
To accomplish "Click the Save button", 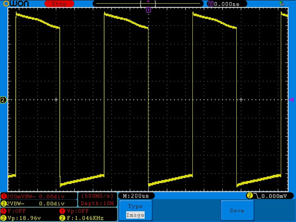I will (237, 210).
